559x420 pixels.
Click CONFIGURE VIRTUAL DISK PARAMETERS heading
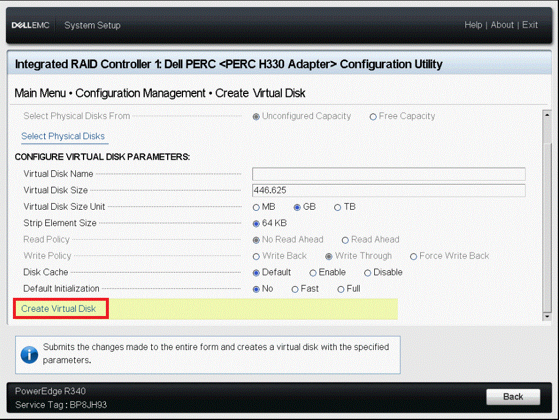pos(102,157)
